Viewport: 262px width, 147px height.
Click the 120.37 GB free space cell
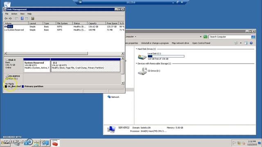pyautogui.click(x=112, y=27)
